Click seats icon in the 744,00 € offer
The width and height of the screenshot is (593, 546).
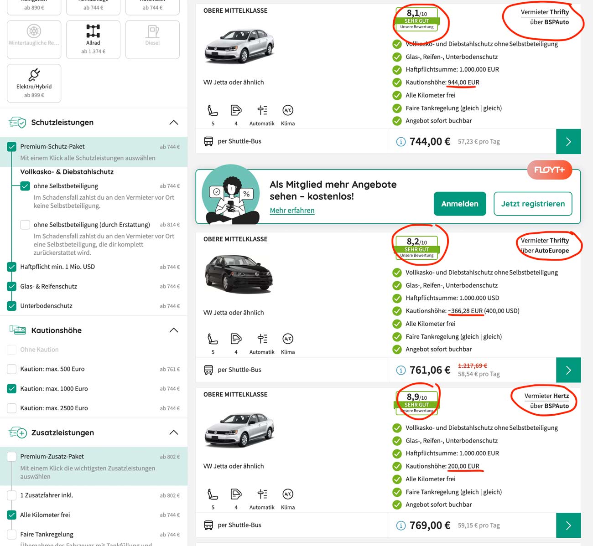tap(213, 110)
